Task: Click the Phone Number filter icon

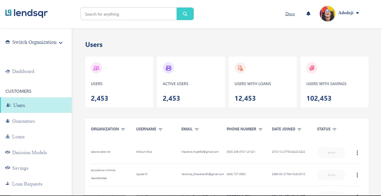Action: pyautogui.click(x=261, y=129)
